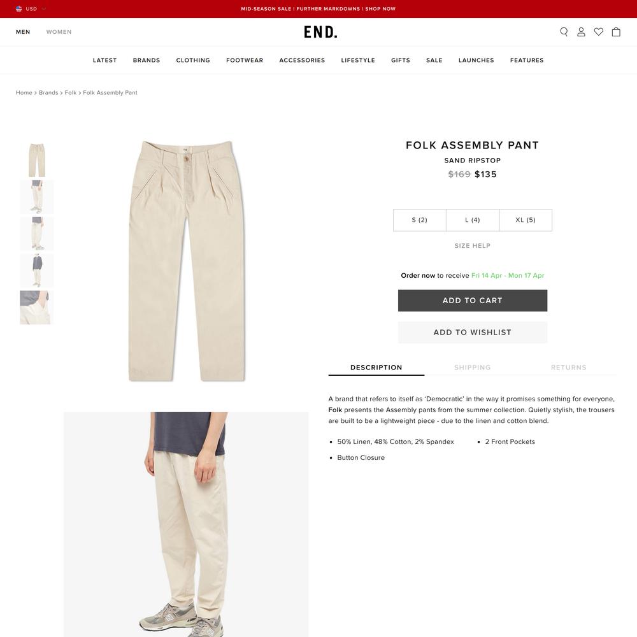Select the pocket close-up thumbnail

coord(36,307)
